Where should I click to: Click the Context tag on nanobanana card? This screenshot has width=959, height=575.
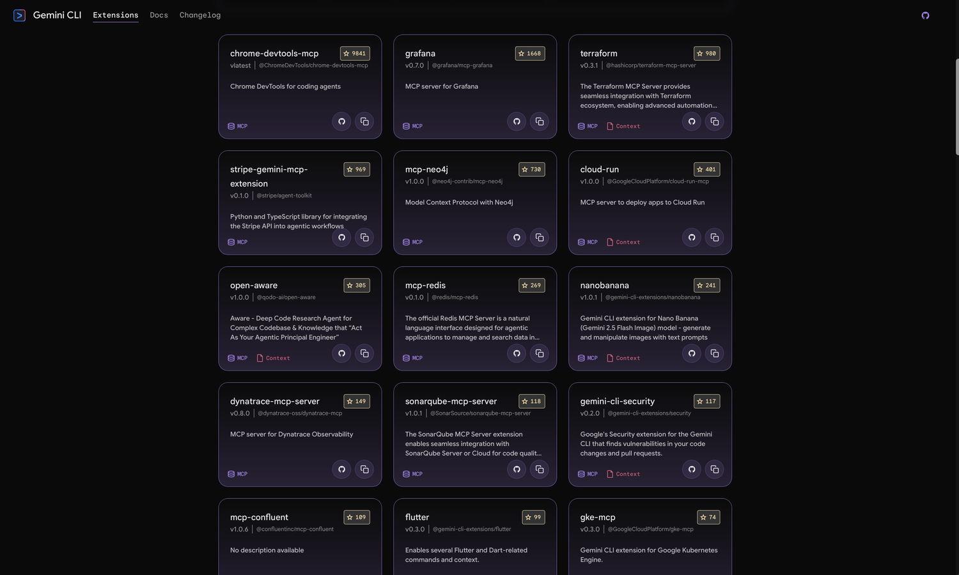(x=623, y=358)
